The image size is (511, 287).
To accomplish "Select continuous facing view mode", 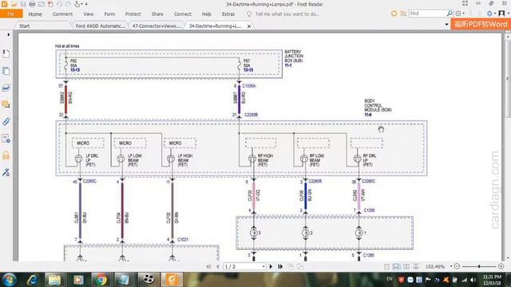I will (x=416, y=266).
